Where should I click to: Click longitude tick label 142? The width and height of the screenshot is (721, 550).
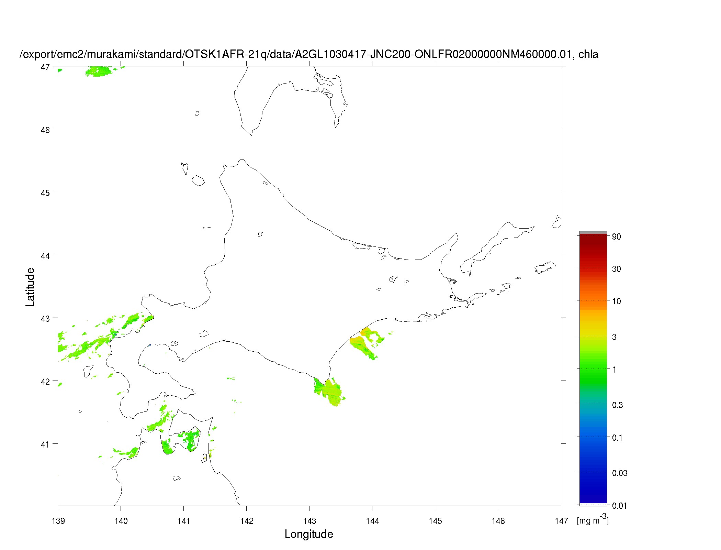(x=247, y=521)
